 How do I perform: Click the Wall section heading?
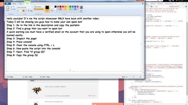click(32, 81)
